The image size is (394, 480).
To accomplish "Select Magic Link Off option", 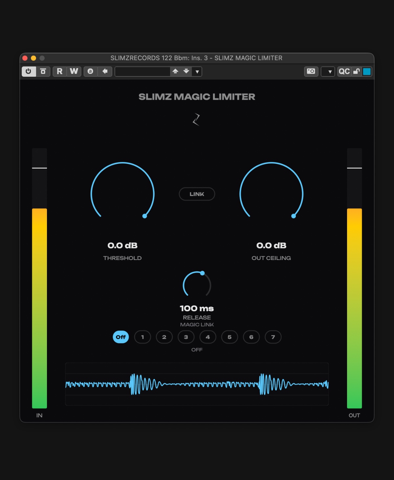I will (x=121, y=337).
